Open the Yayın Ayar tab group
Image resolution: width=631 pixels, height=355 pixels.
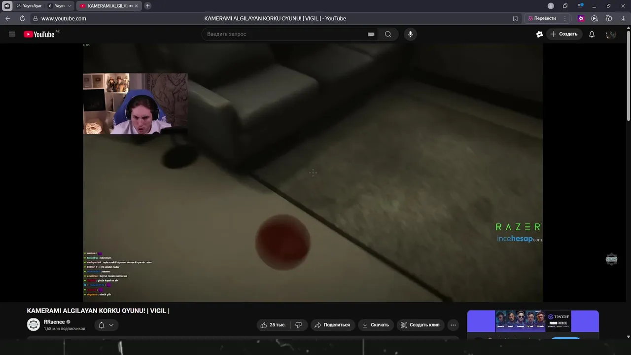click(x=29, y=6)
